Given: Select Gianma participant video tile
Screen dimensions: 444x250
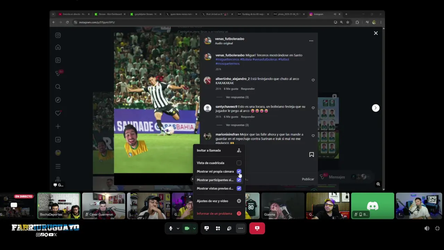Looking at the screenshot, I should click(283, 206).
